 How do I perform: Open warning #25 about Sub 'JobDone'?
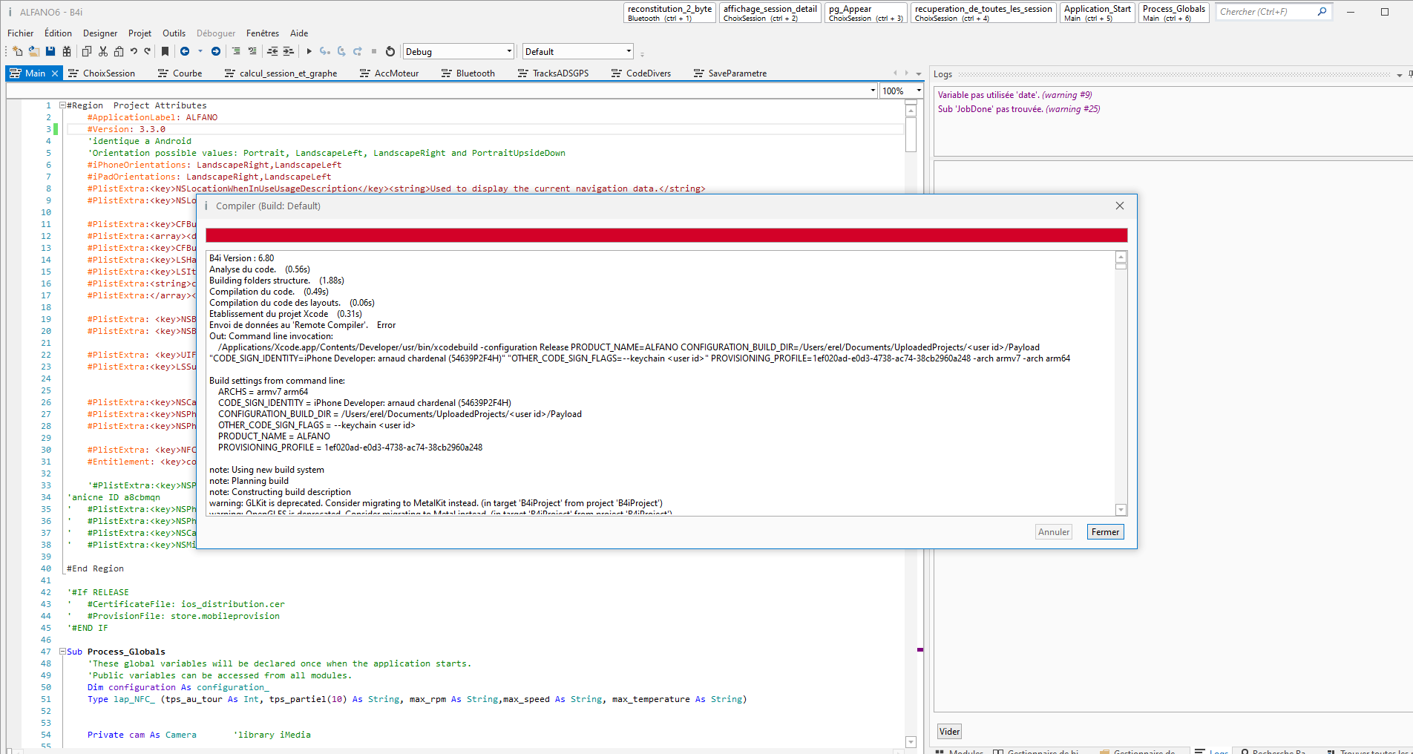pyautogui.click(x=1019, y=109)
